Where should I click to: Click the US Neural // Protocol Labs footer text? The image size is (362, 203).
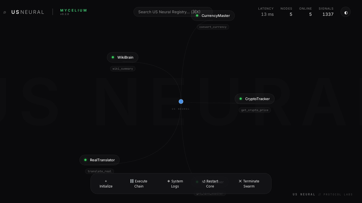click(323, 195)
